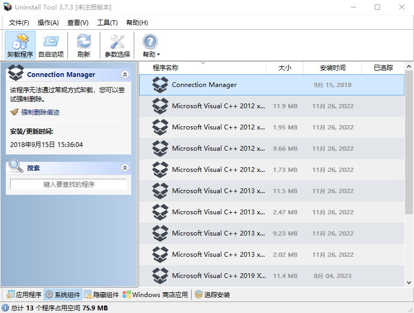Switch to the Windows 商店应用 tab

[x=155, y=294]
